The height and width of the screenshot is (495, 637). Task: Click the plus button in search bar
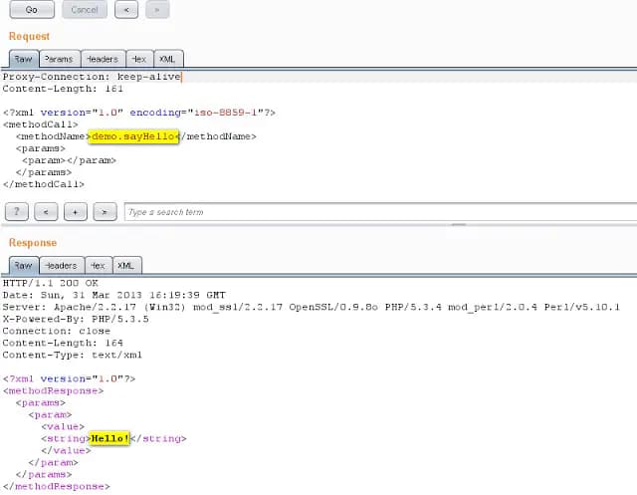click(x=76, y=212)
